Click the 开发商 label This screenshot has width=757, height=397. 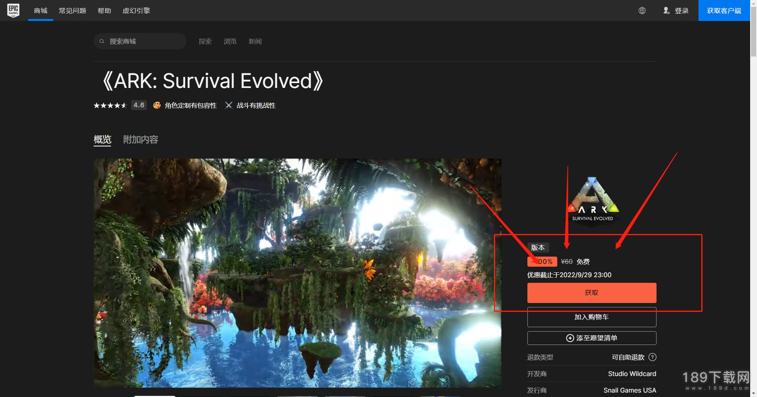point(537,374)
